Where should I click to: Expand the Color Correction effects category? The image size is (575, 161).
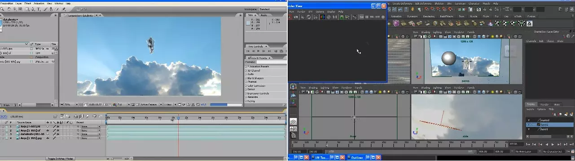pyautogui.click(x=246, y=85)
